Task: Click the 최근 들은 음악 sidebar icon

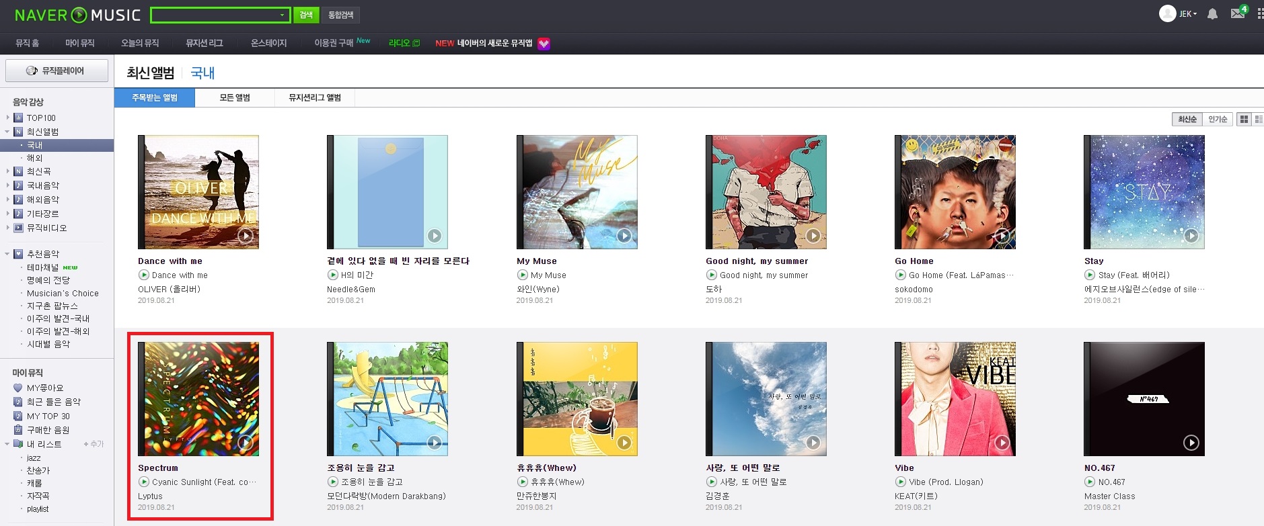Action: point(18,402)
